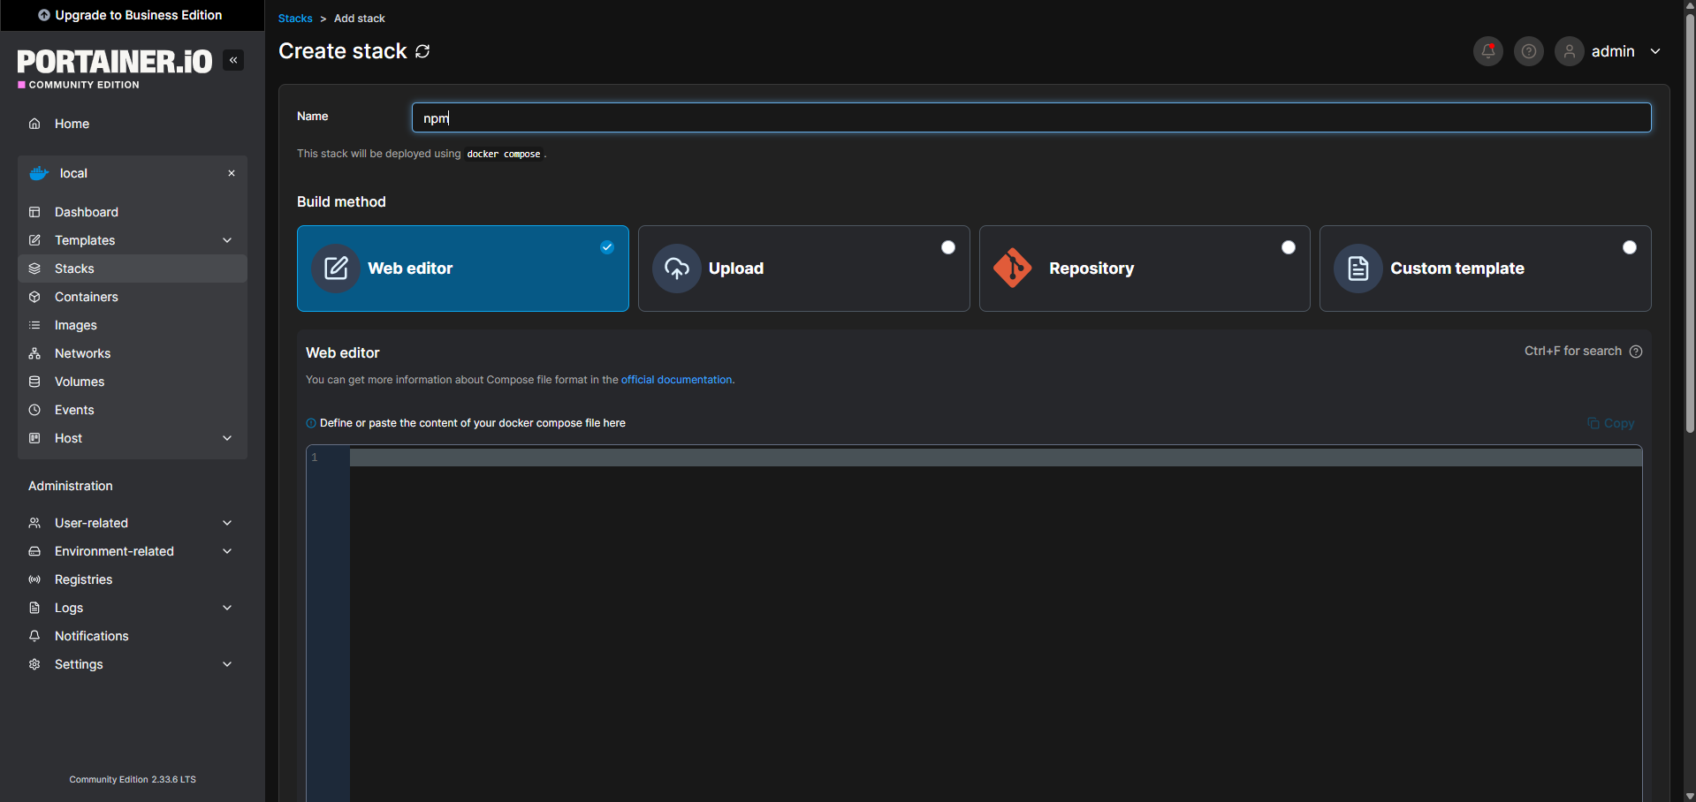Click the Portainer.io logo
Image resolution: width=1696 pixels, height=802 pixels.
tap(115, 67)
